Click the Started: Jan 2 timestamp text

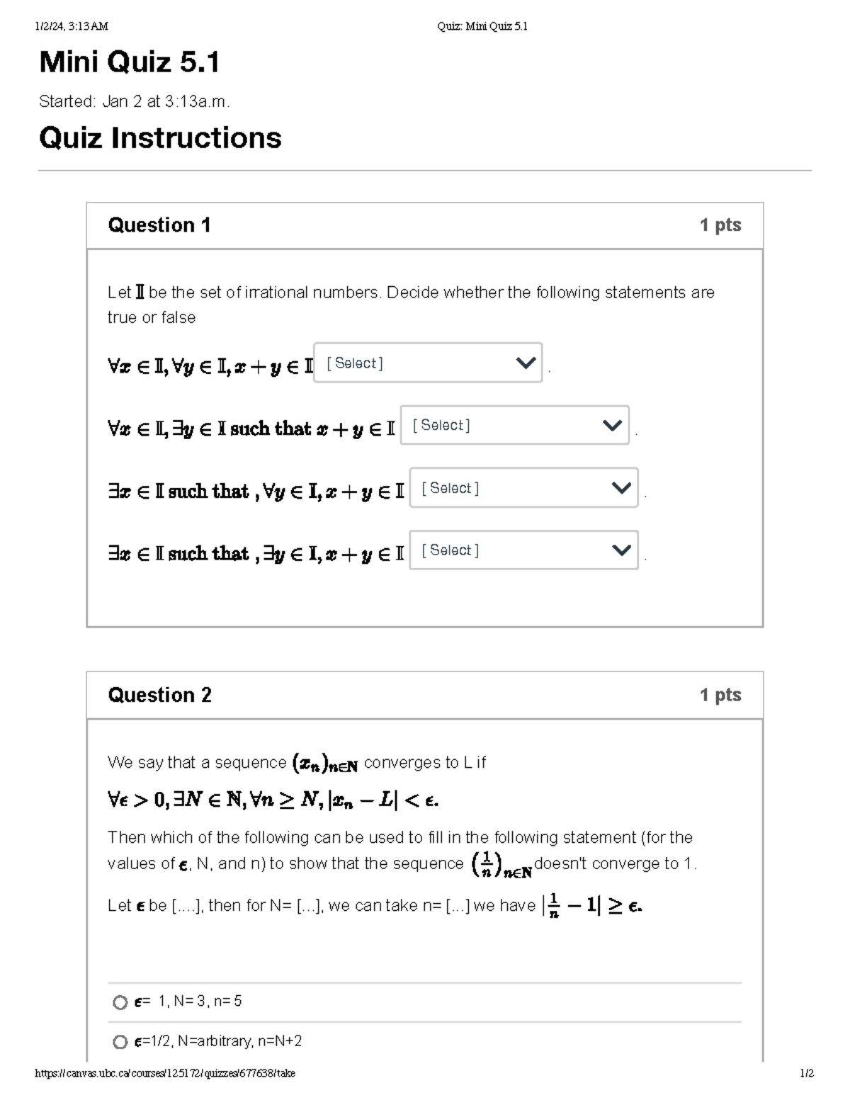click(x=138, y=101)
